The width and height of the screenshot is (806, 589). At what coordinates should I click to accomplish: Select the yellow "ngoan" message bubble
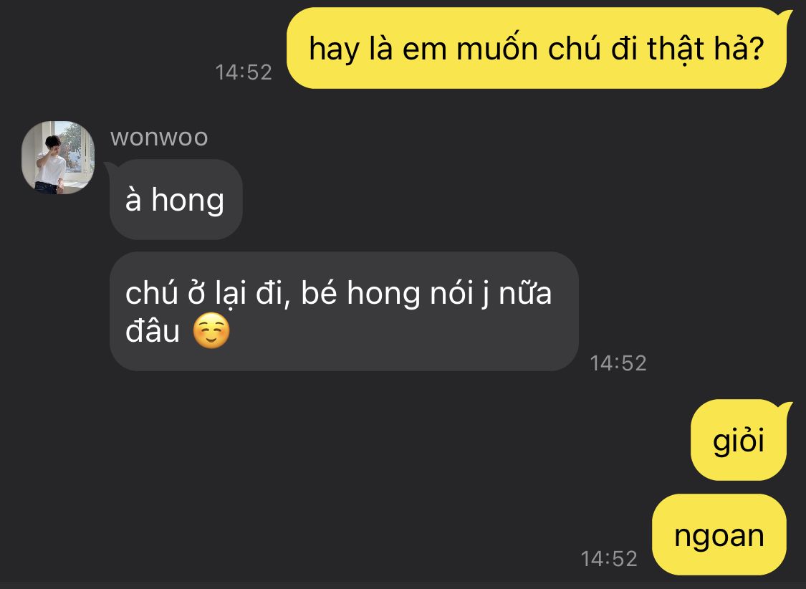point(719,535)
